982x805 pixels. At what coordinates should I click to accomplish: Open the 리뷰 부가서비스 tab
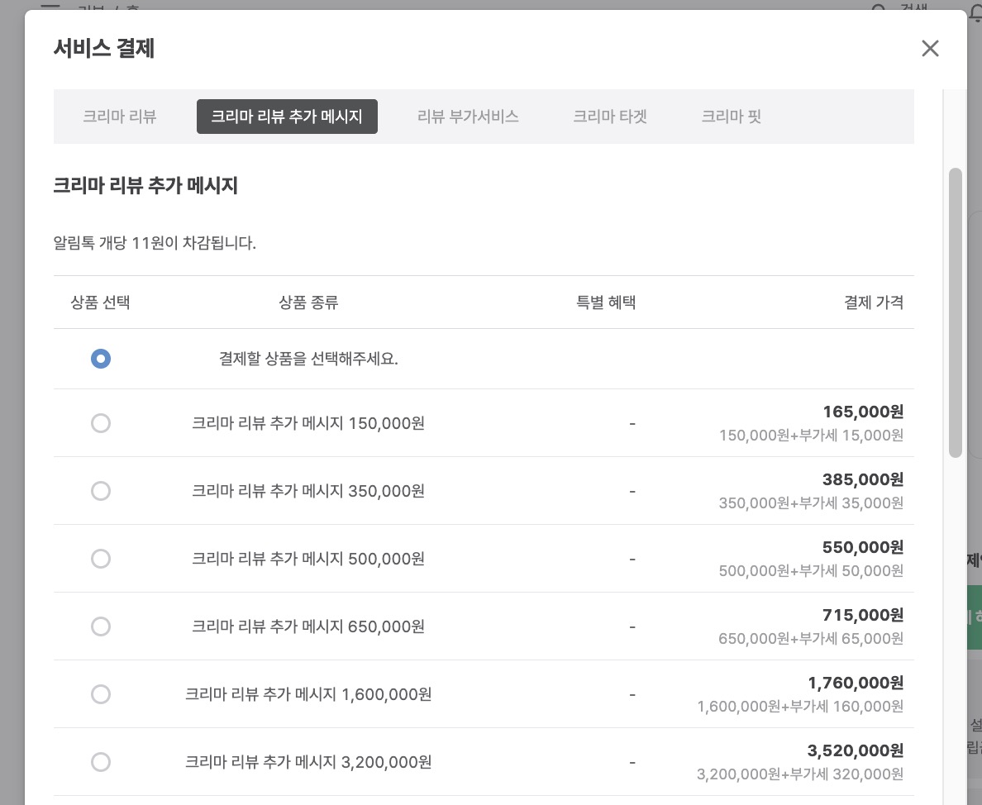tap(468, 117)
